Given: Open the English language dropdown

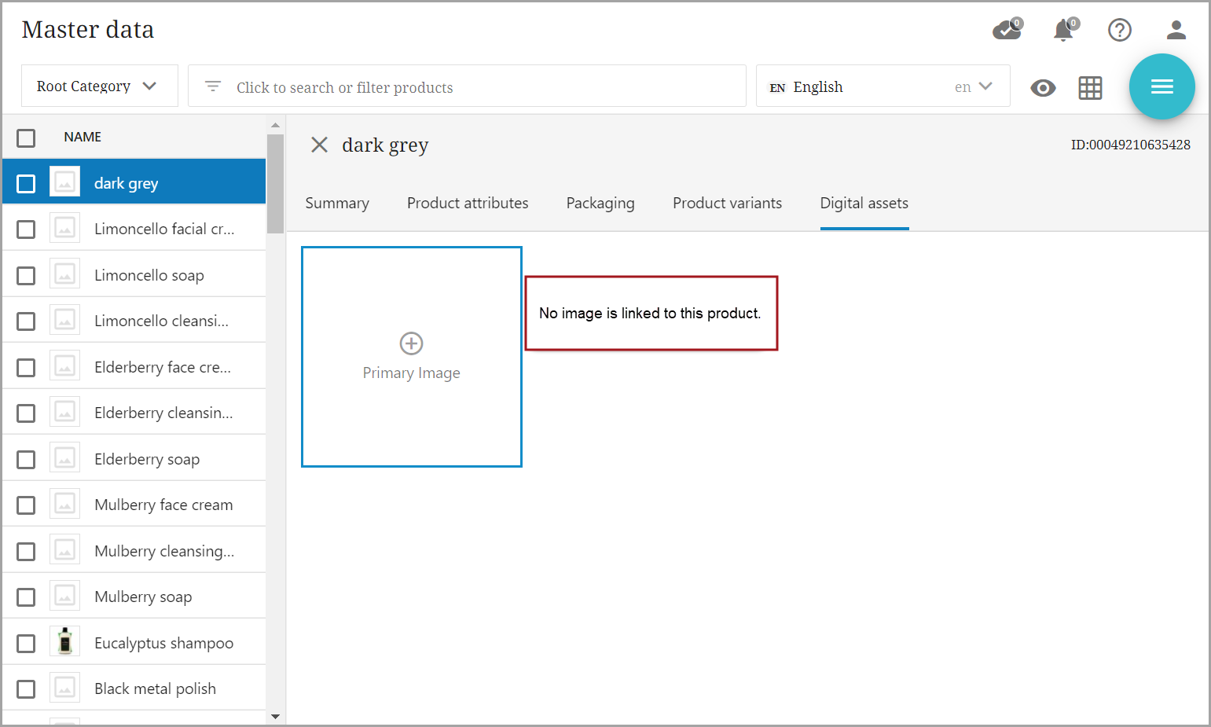Looking at the screenshot, I should pos(882,86).
